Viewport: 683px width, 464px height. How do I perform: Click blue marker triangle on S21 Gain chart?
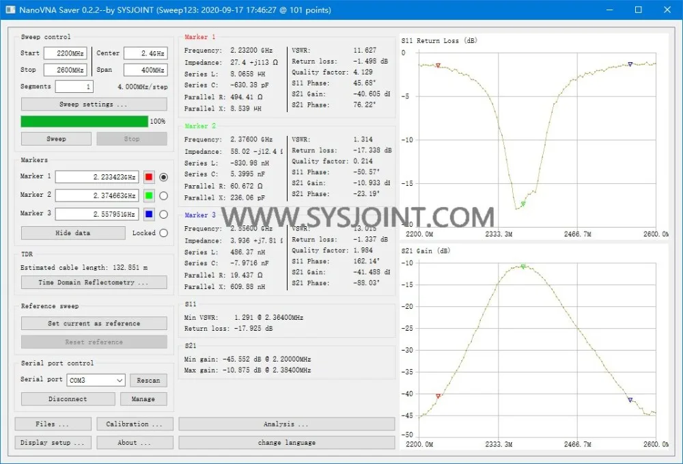pyautogui.click(x=630, y=400)
